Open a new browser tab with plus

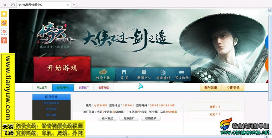(x=74, y=5)
